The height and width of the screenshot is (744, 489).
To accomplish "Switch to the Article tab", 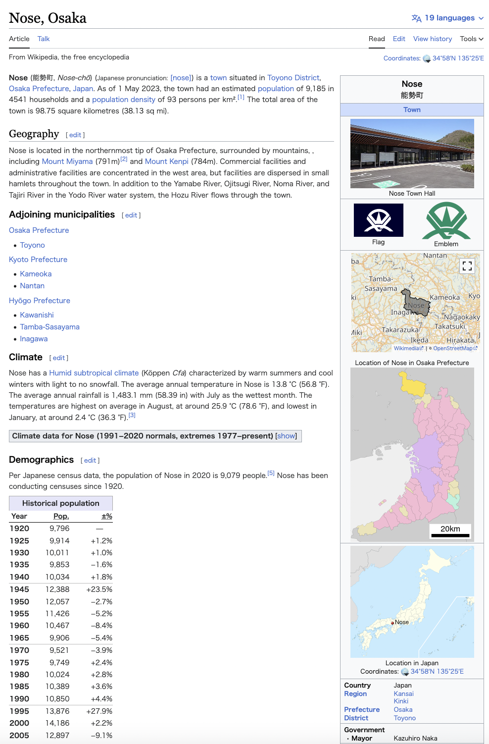I will 19,39.
